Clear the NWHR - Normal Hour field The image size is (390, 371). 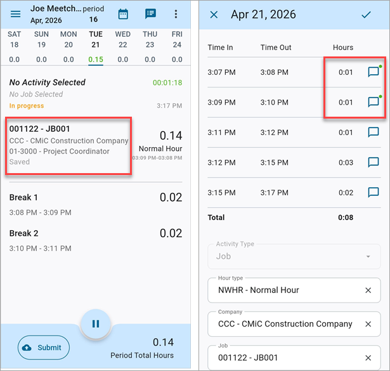point(368,290)
